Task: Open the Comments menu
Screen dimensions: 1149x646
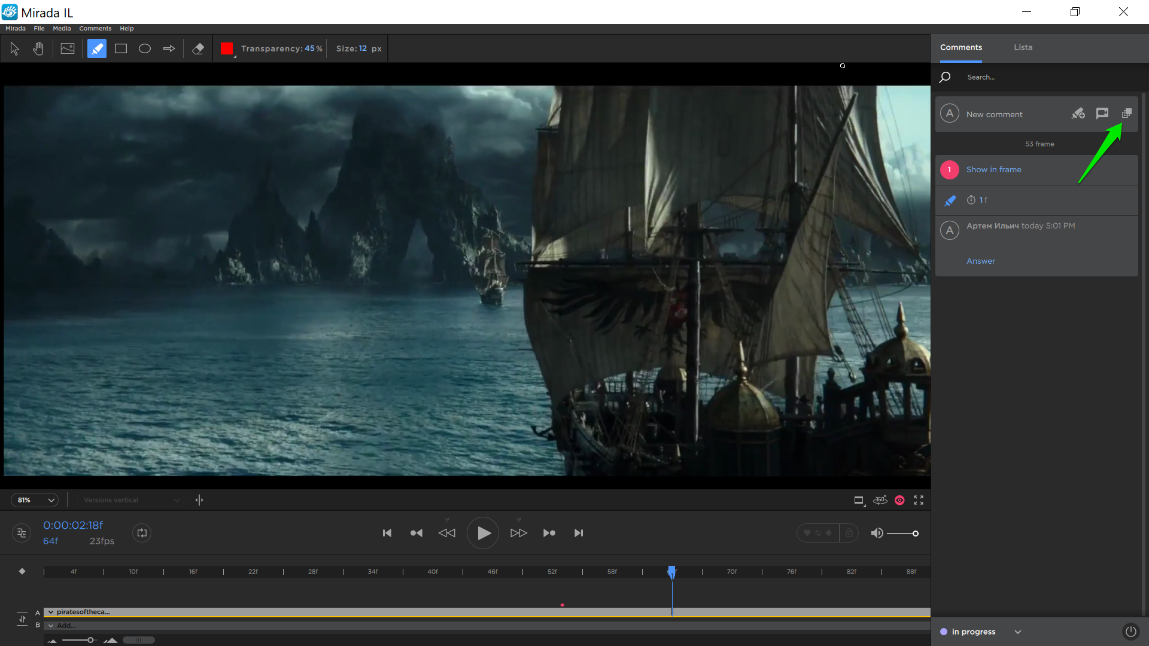Action: (95, 28)
